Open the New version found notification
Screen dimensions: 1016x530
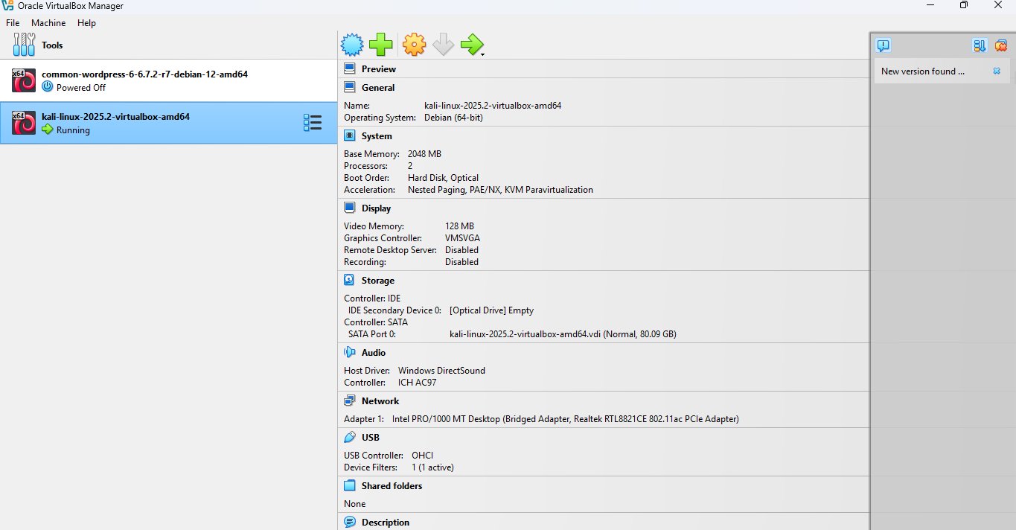tap(922, 71)
